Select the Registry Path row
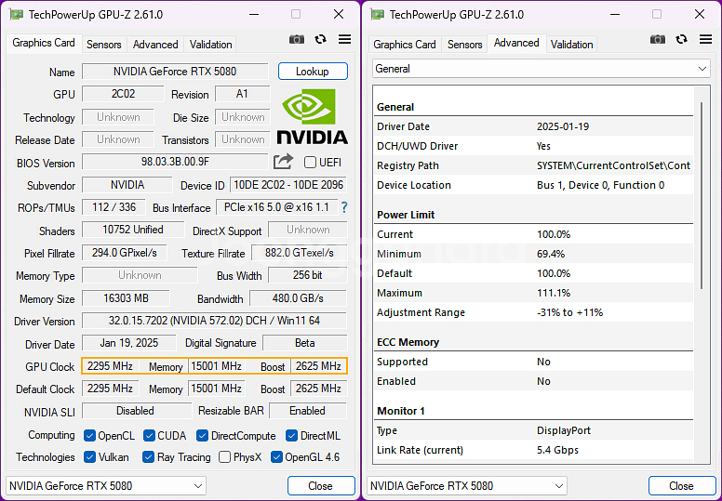722x501 pixels. tap(534, 165)
